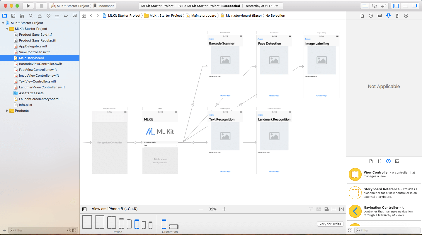Click Vary for Traits button
The width and height of the screenshot is (422, 235).
click(x=330, y=224)
